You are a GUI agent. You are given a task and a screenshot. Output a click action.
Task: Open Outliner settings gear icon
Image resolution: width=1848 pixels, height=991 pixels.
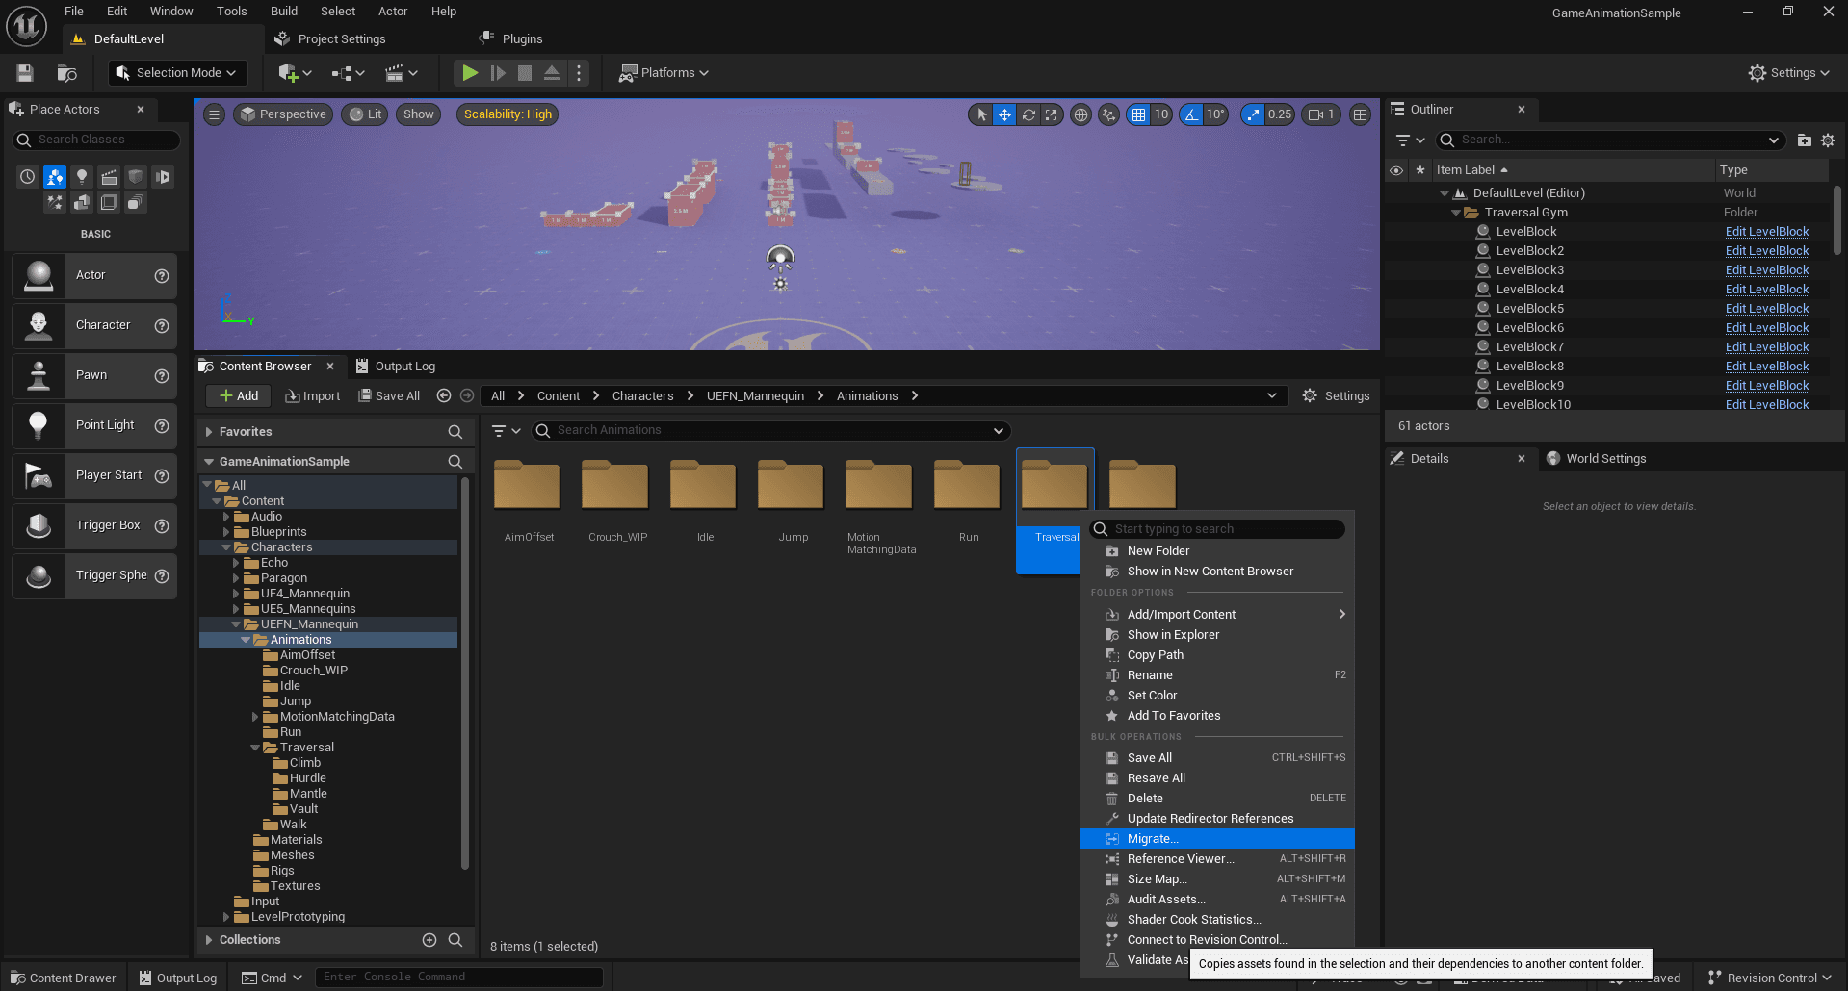[1828, 140]
